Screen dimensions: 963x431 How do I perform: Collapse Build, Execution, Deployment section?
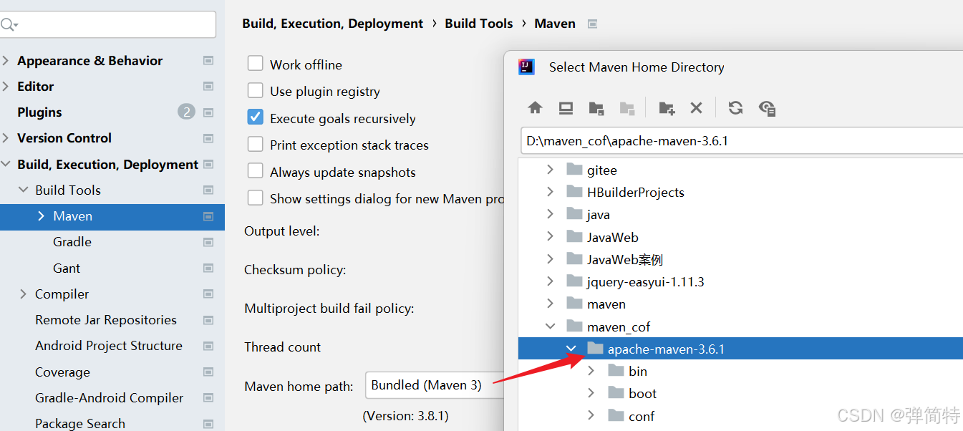[x=6, y=165]
